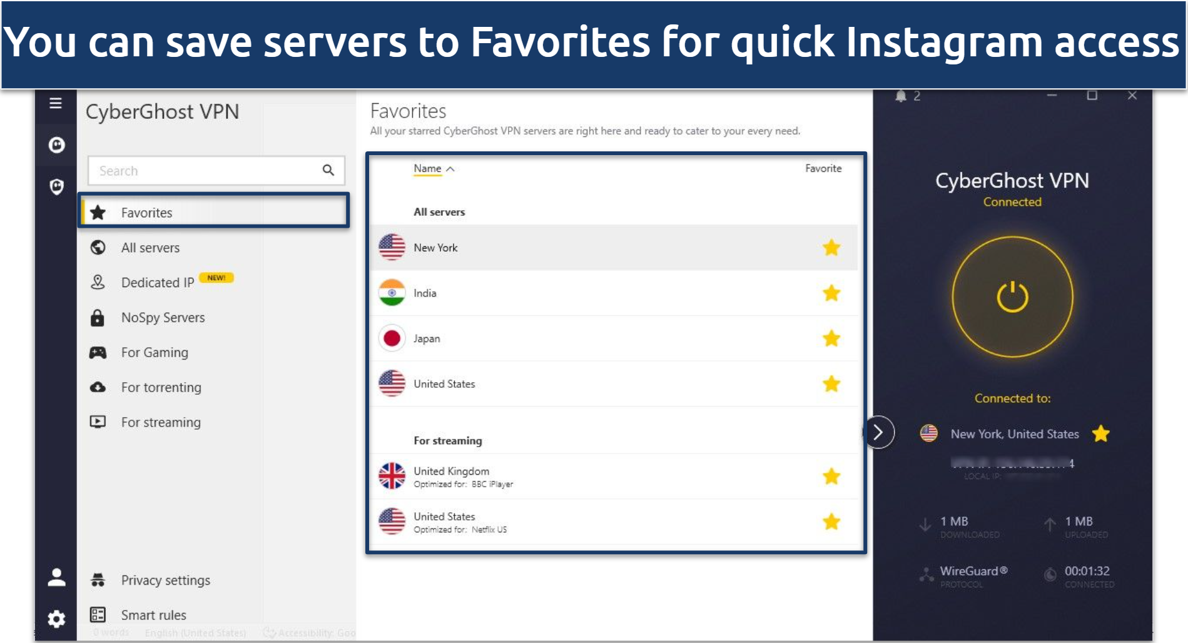Screen dimensions: 1188x643
Task: Unfavorite United Kingdom BBC iPlayer star
Action: point(831,476)
